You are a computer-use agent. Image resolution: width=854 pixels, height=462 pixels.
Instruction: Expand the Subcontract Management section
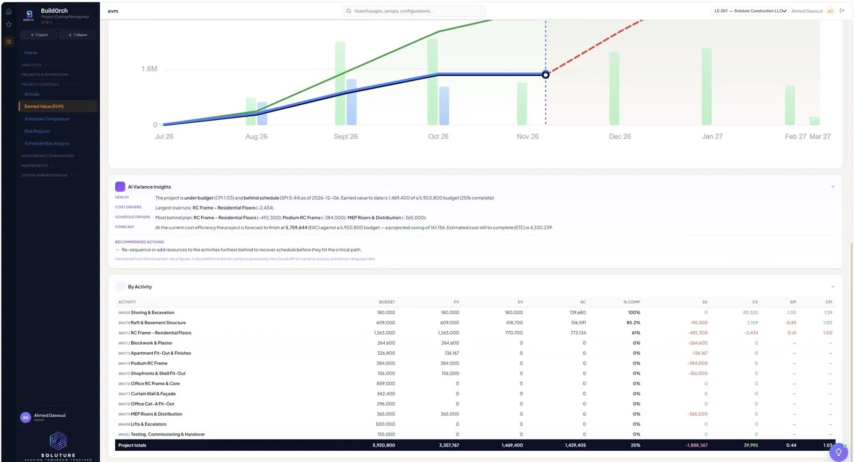click(x=51, y=156)
